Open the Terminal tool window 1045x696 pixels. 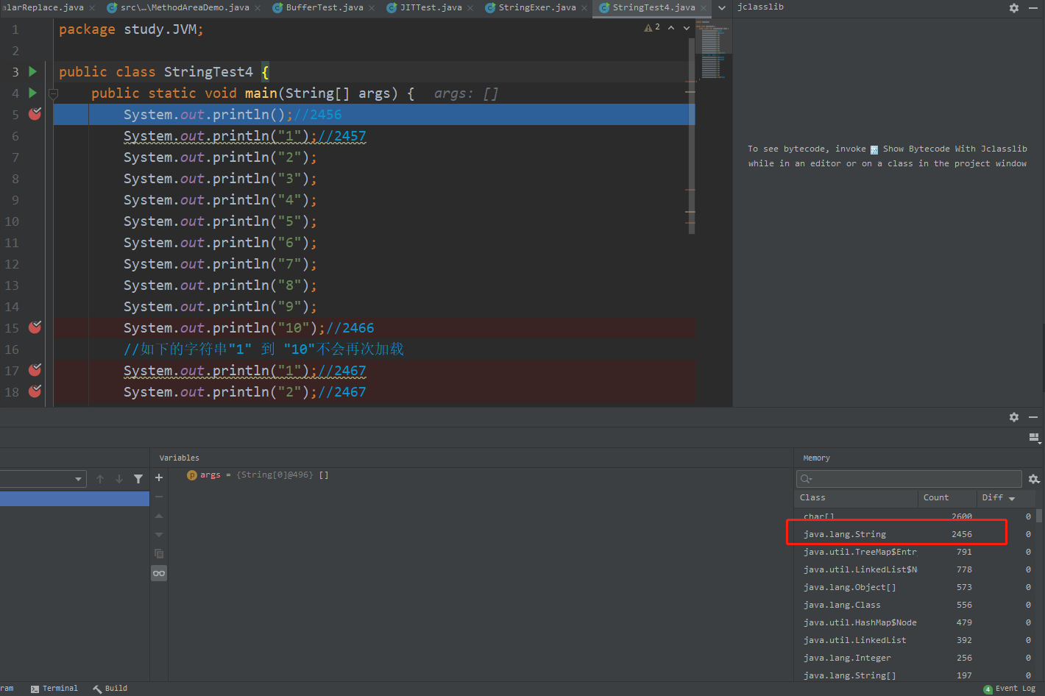(54, 689)
